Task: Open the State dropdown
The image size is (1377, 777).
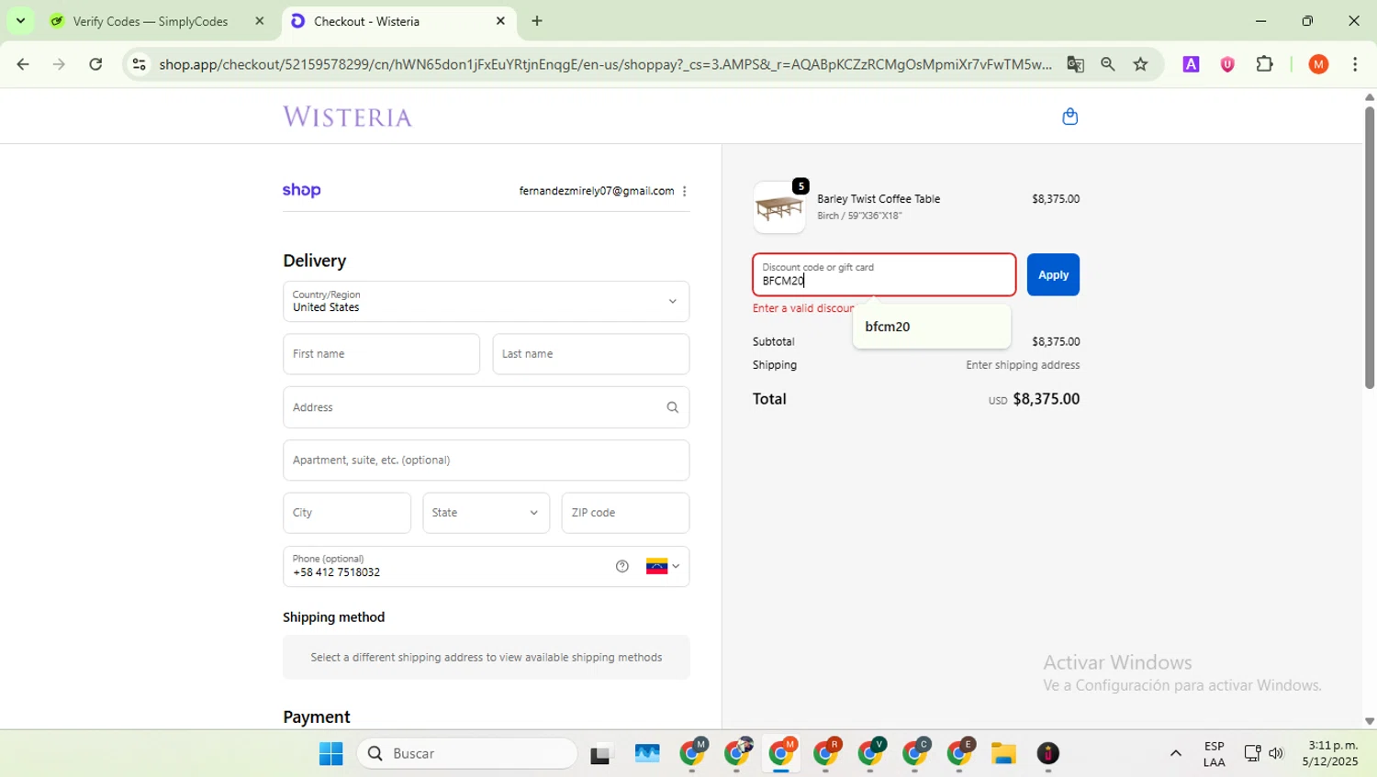Action: [486, 513]
